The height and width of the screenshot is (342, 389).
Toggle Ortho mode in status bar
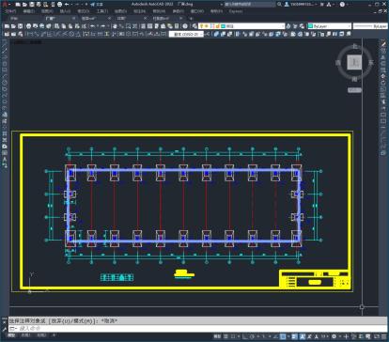tap(245, 336)
